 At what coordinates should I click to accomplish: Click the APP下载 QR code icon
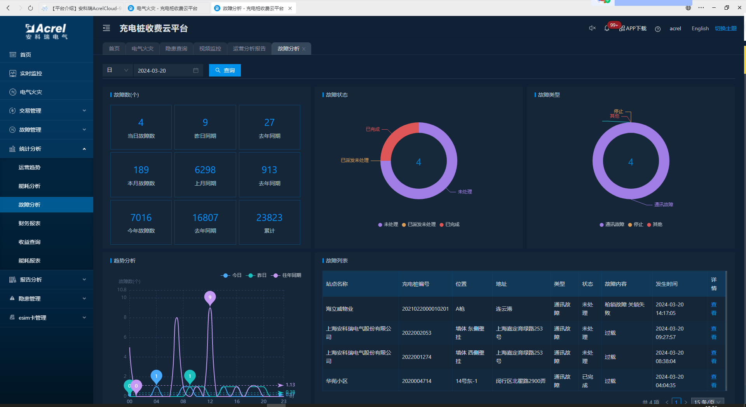(622, 28)
